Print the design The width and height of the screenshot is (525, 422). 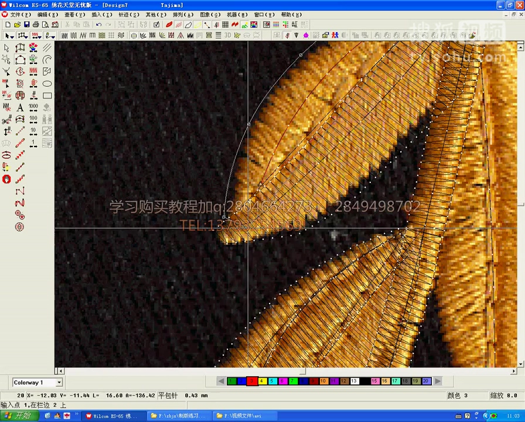(37, 25)
